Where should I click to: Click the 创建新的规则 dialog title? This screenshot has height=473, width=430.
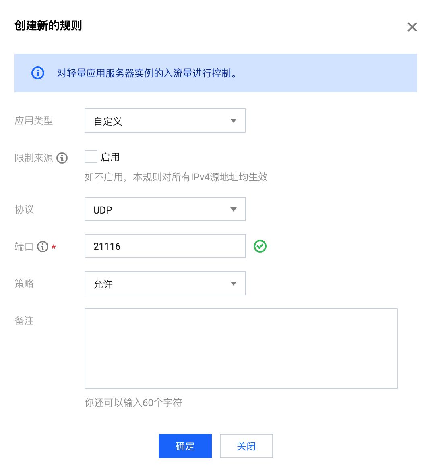tap(48, 26)
